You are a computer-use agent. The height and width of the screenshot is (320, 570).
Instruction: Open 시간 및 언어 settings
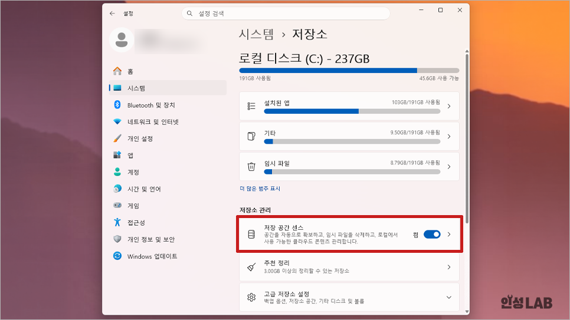pyautogui.click(x=168, y=189)
